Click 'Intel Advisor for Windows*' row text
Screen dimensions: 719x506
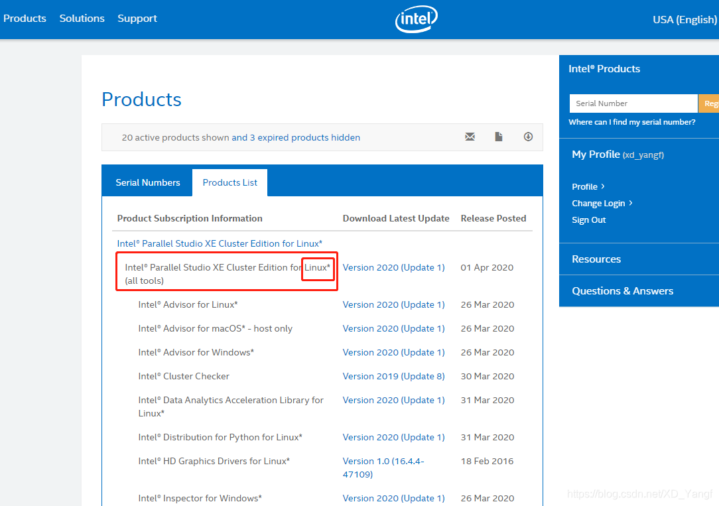(x=196, y=352)
